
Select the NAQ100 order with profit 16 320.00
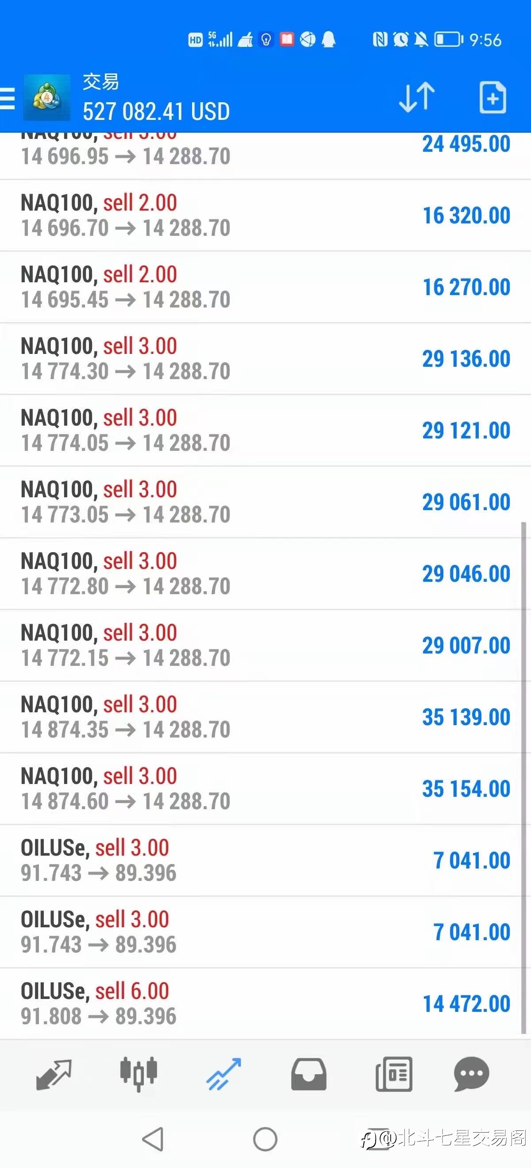[x=265, y=215]
